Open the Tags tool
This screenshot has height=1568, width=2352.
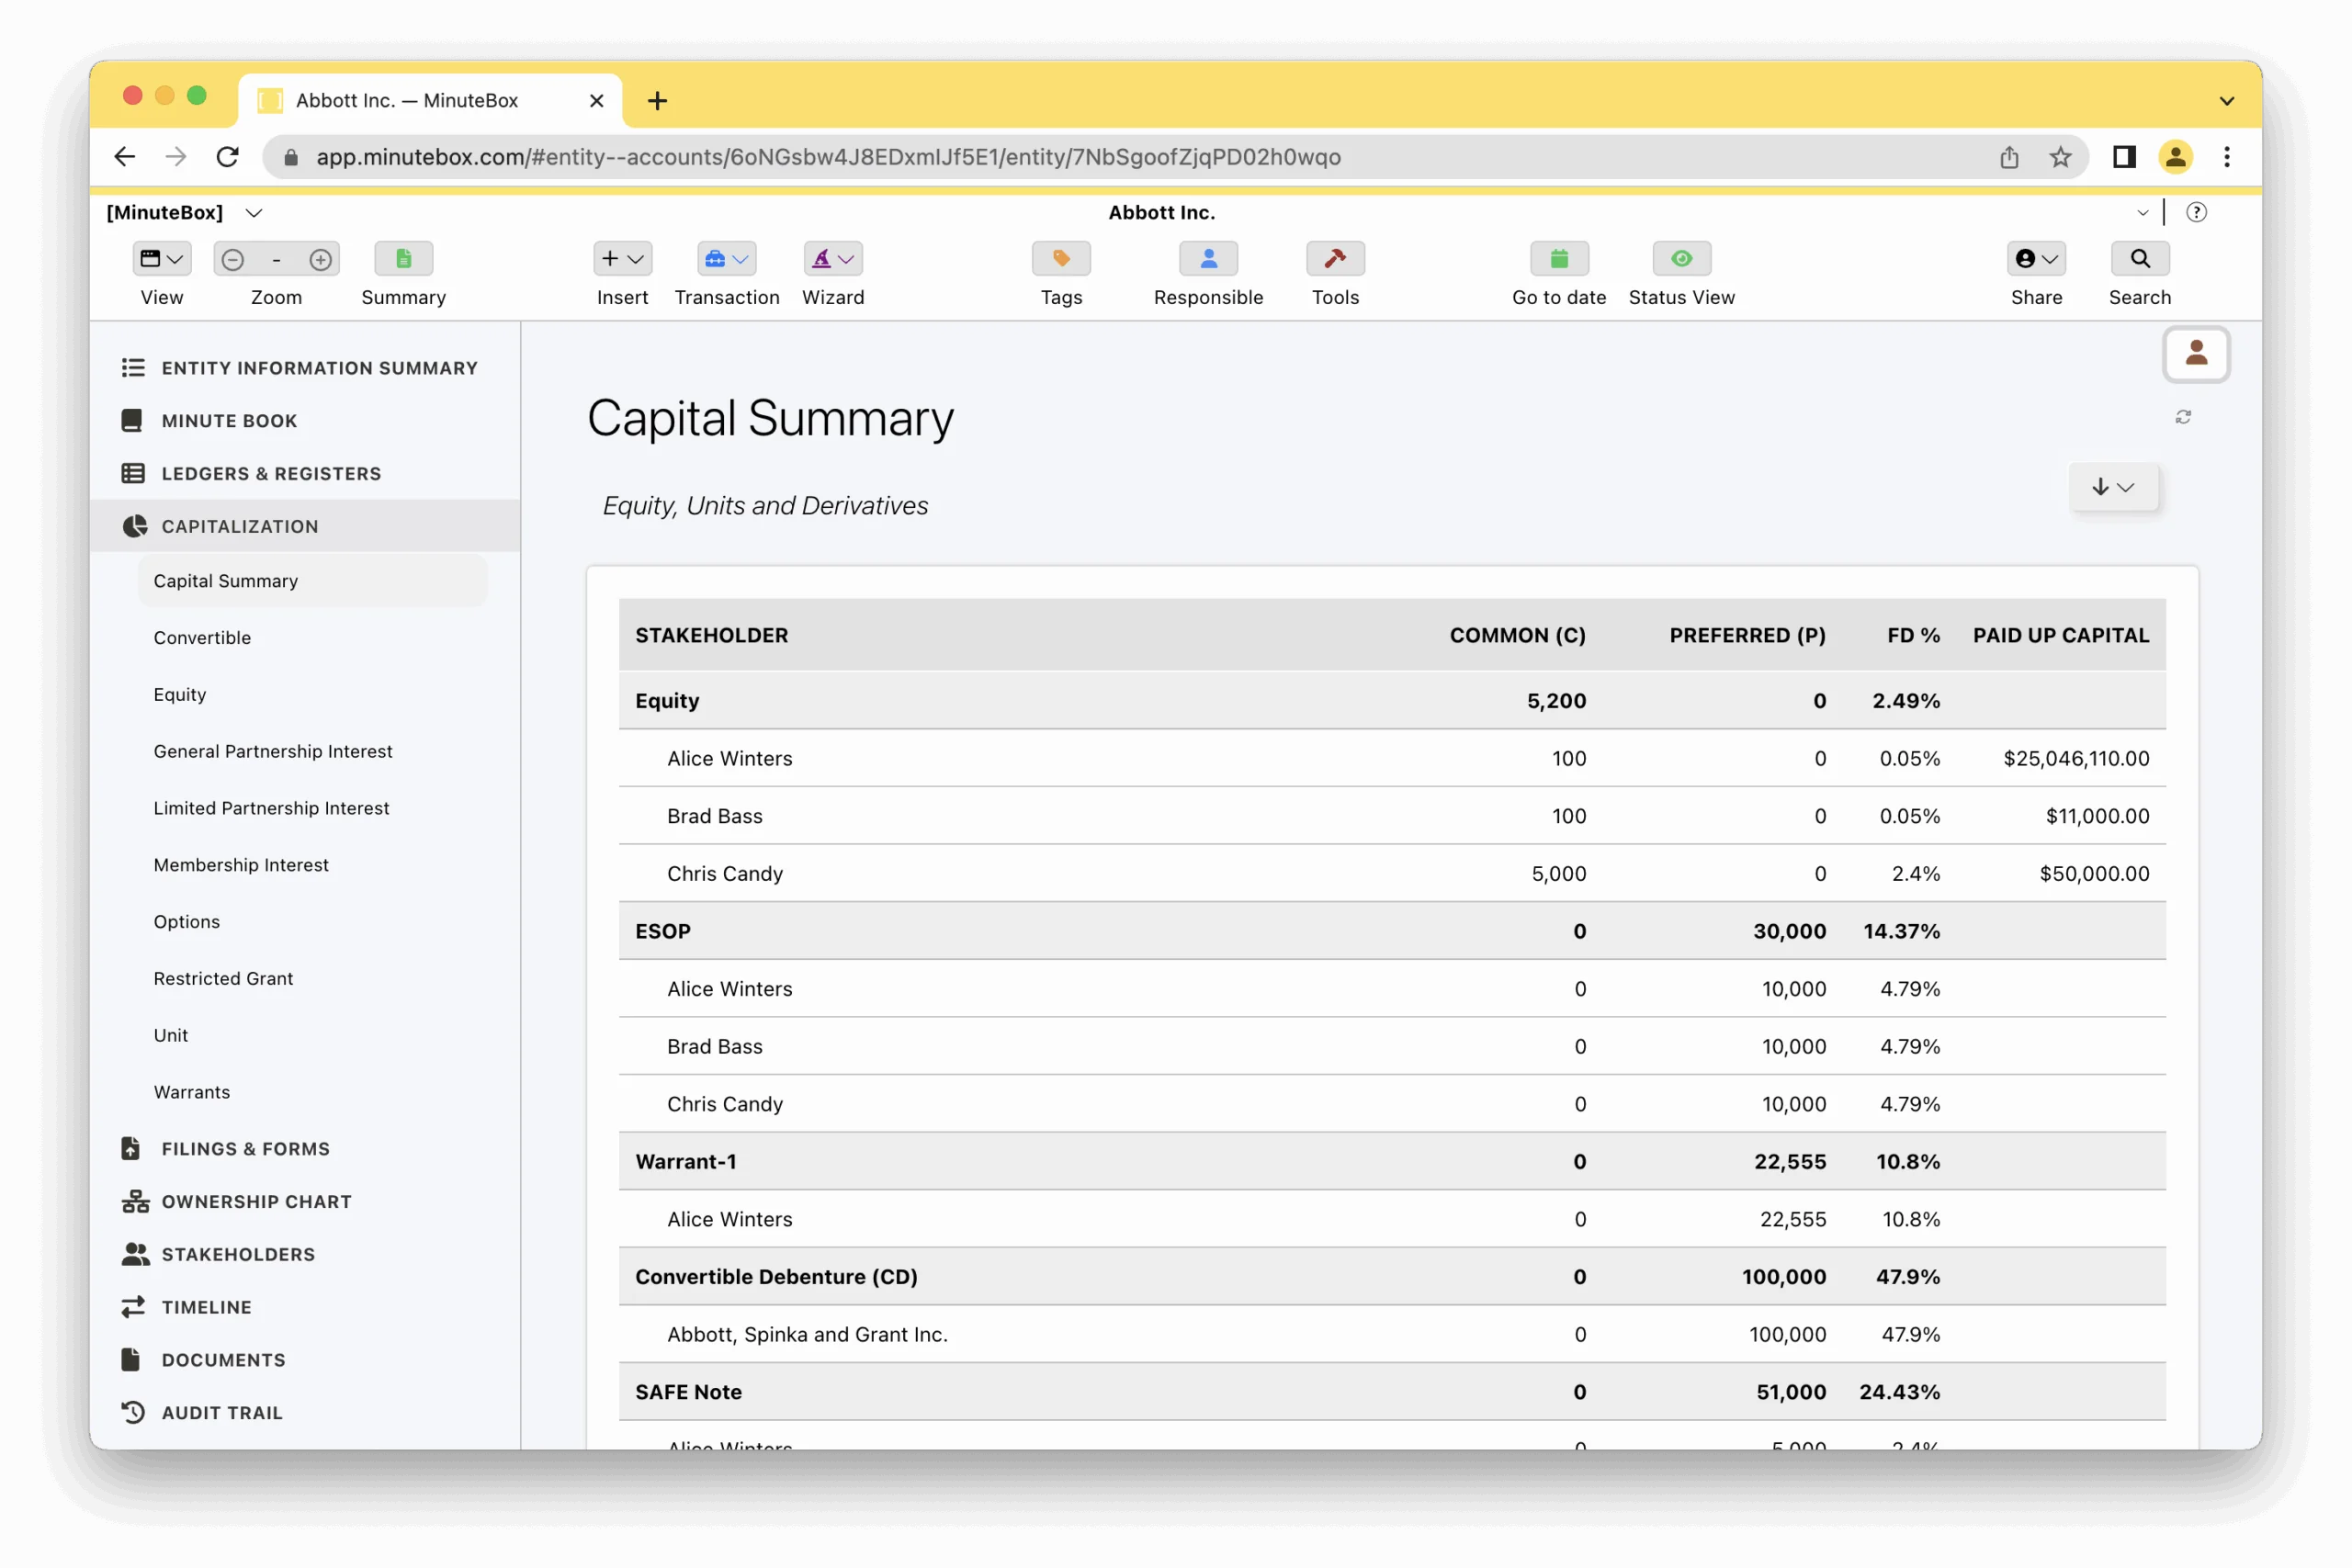[x=1060, y=259]
